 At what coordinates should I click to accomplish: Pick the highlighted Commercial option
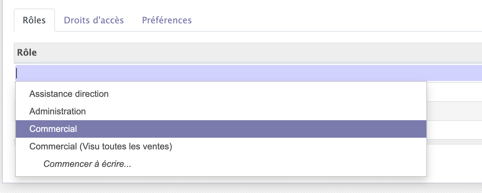pos(53,129)
